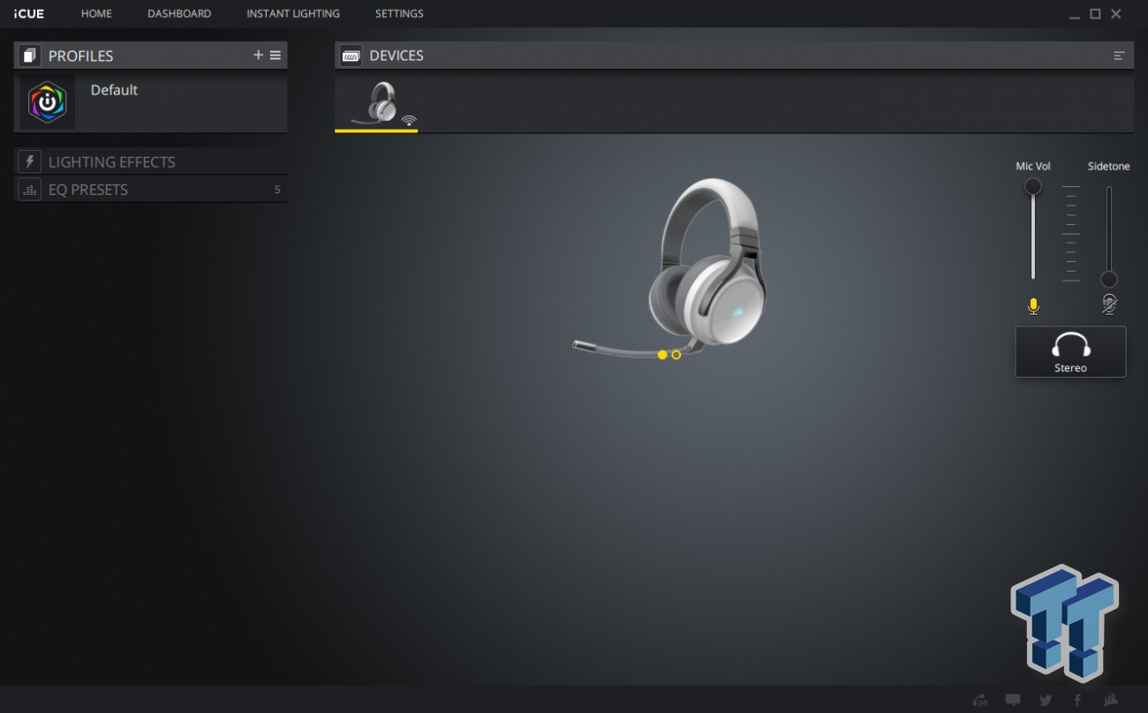
Task: Click the Default profile's rainbow power icon
Action: (x=48, y=102)
